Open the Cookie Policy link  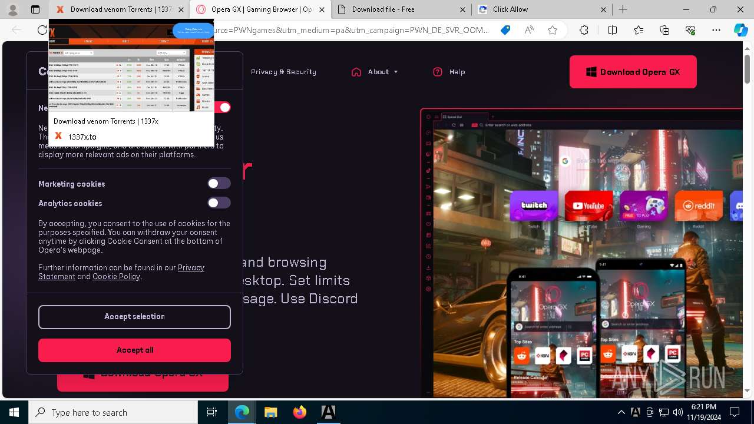(x=116, y=277)
